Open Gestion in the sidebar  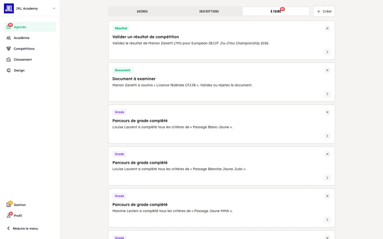tap(30, 204)
